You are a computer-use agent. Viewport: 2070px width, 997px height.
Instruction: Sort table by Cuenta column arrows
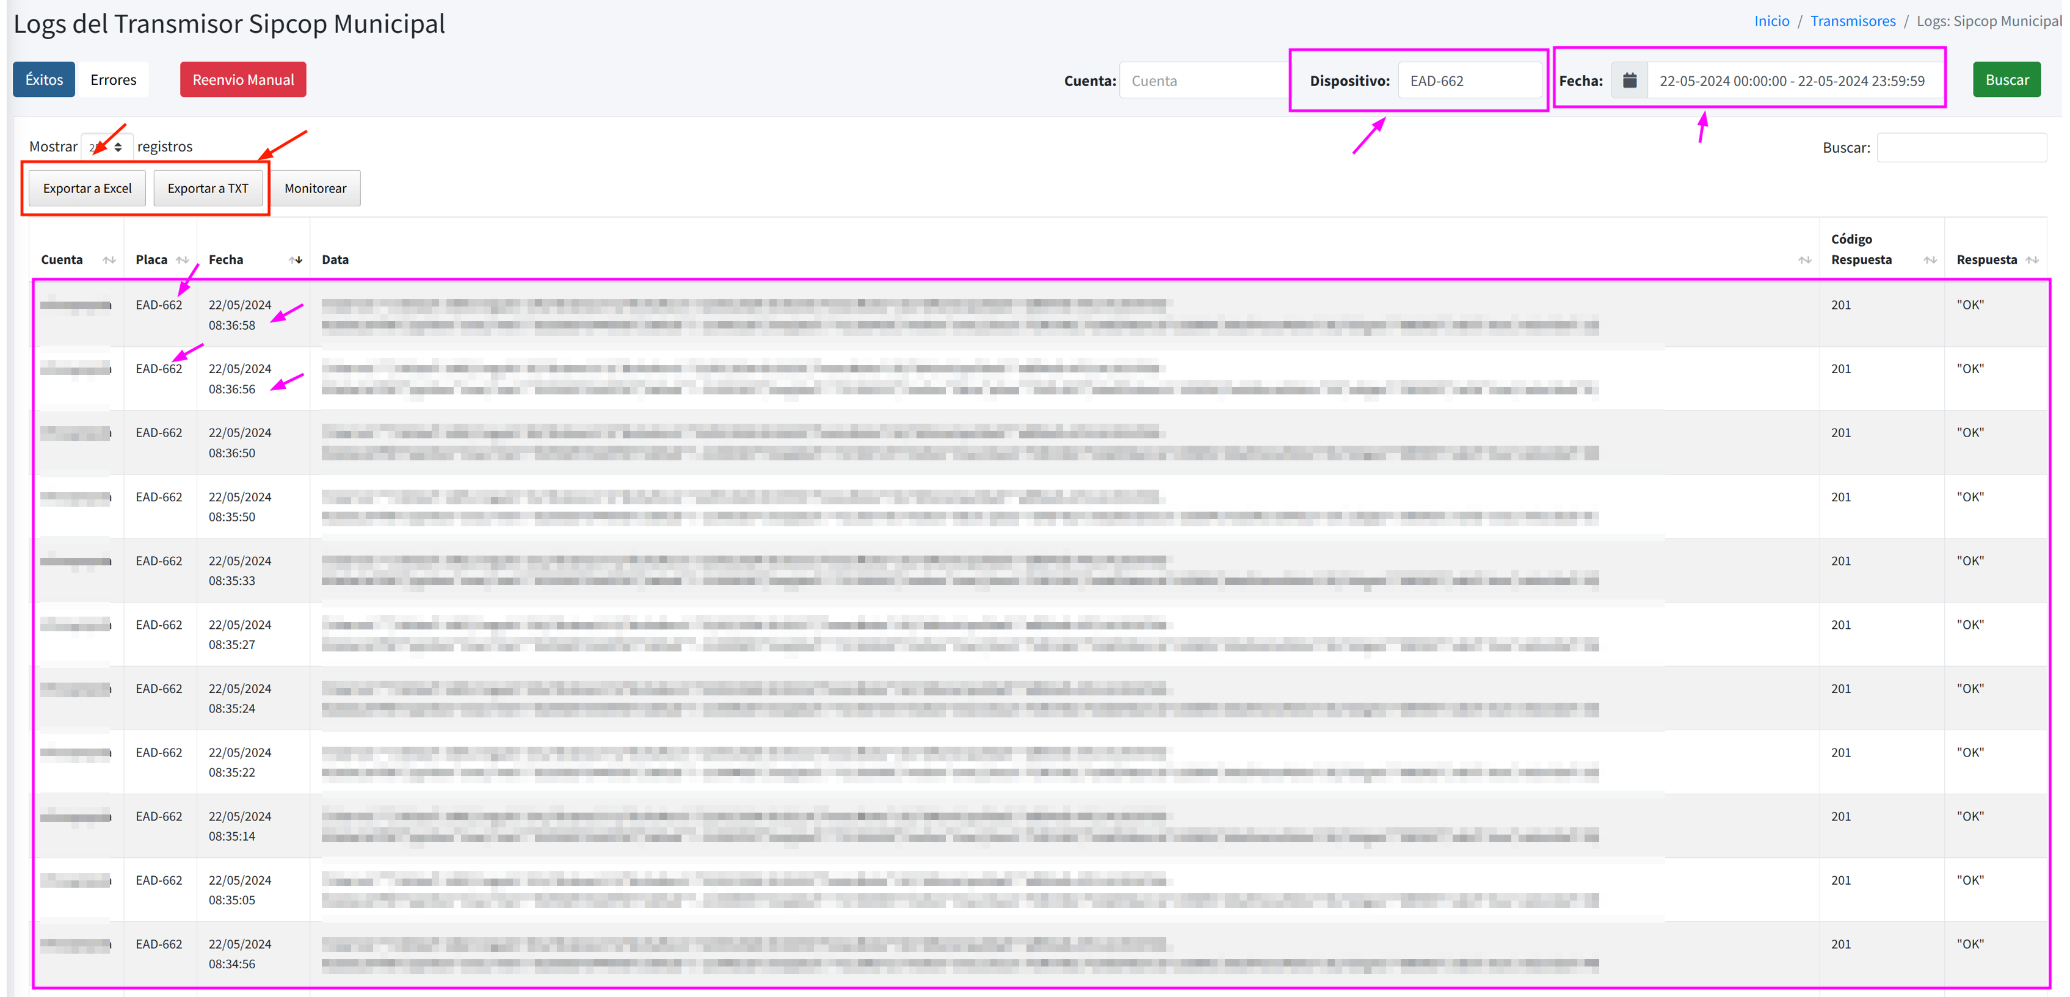[x=109, y=259]
